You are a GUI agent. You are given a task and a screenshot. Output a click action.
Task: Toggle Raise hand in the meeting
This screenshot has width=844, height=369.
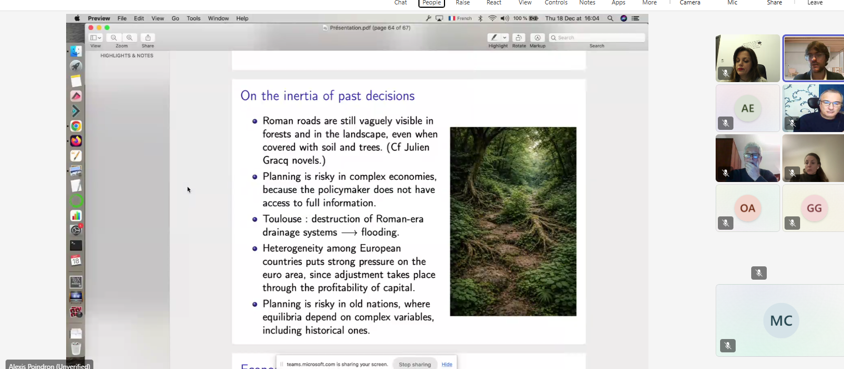click(462, 3)
